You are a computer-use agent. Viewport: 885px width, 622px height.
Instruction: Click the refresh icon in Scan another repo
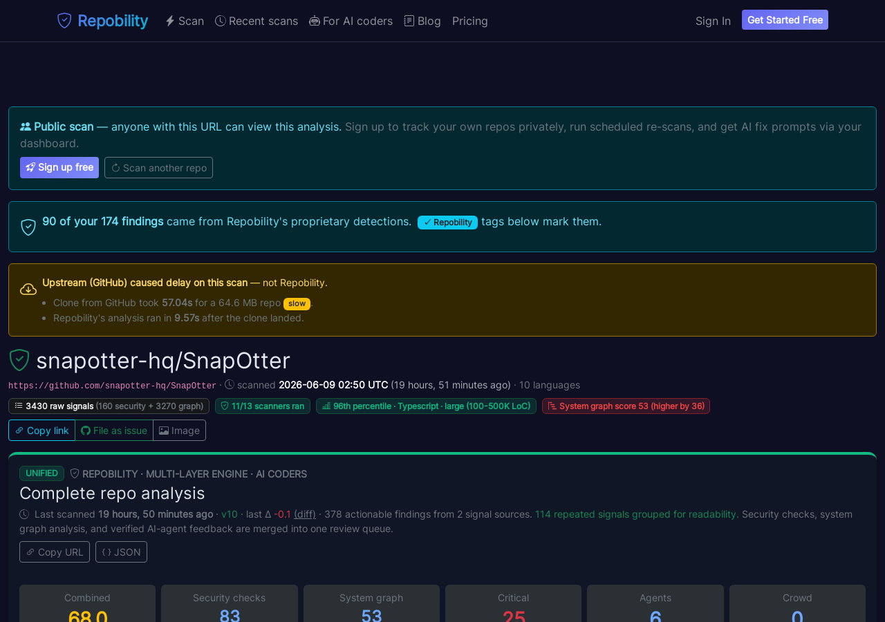click(x=115, y=168)
